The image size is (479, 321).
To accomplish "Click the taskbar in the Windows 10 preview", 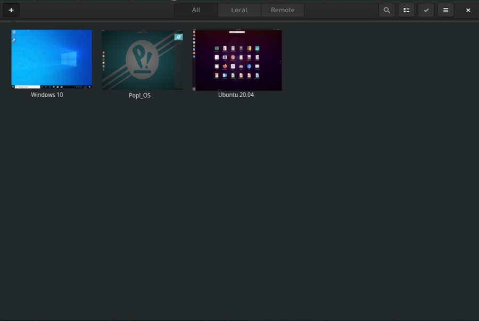I will [x=52, y=86].
